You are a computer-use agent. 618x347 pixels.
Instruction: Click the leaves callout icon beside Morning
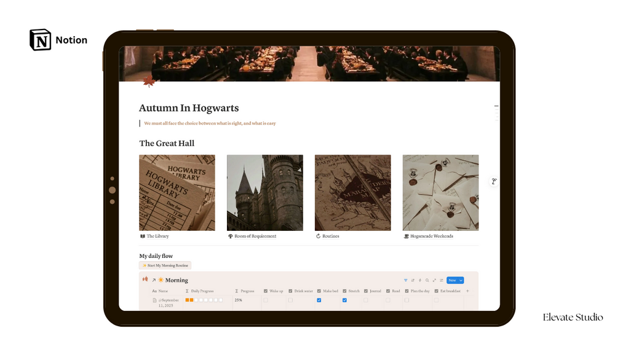pyautogui.click(x=145, y=279)
